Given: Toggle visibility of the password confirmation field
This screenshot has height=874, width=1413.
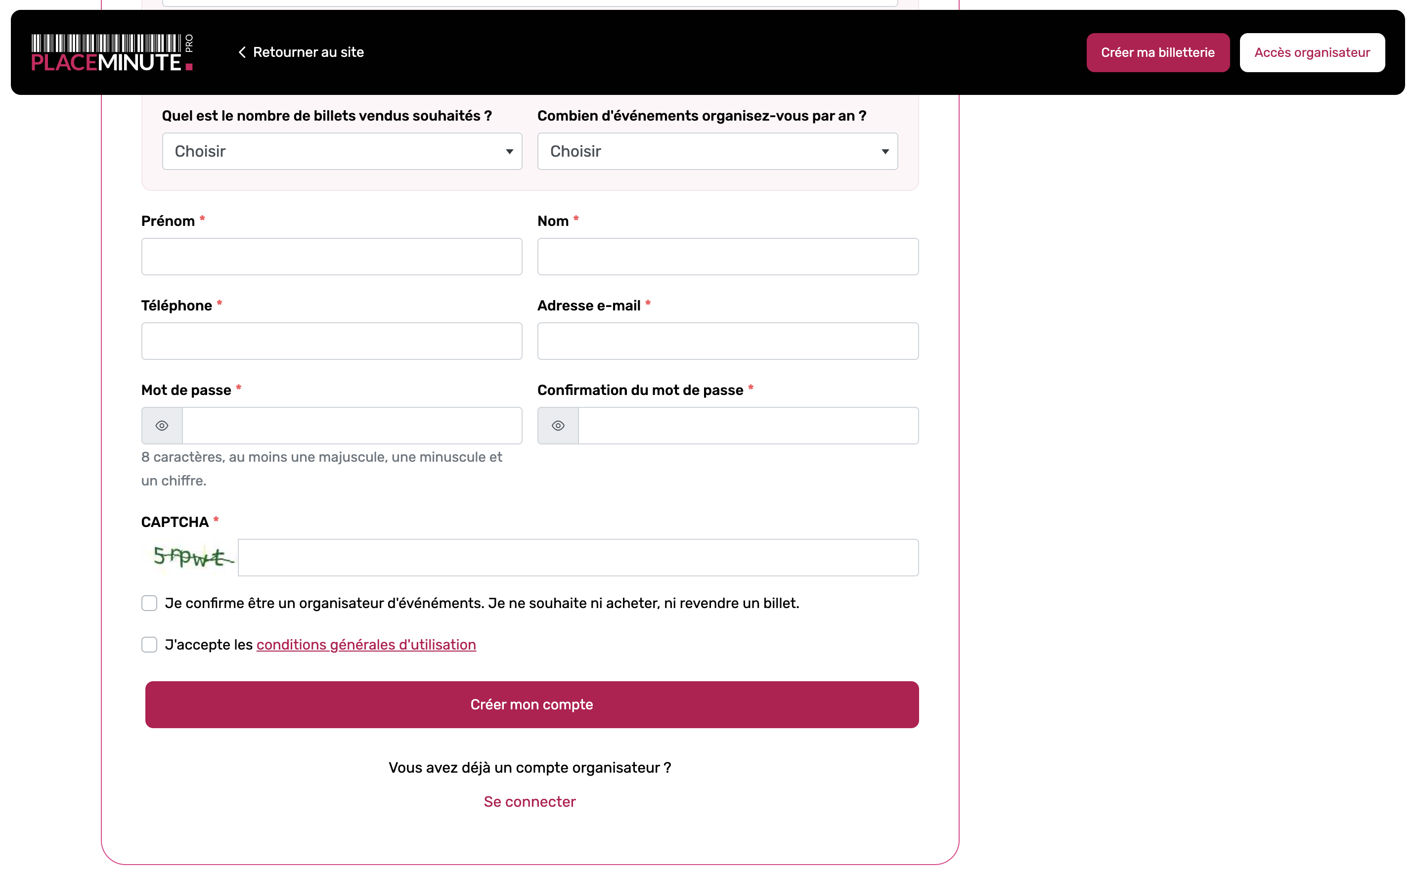Looking at the screenshot, I should (558, 426).
